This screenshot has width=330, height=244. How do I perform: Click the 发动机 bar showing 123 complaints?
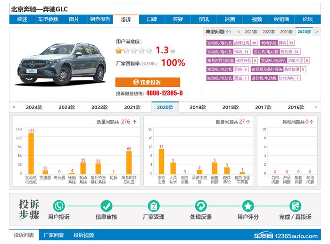tap(31, 153)
